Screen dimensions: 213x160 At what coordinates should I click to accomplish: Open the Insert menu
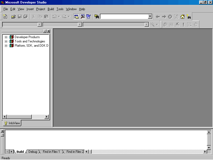tap(30, 9)
